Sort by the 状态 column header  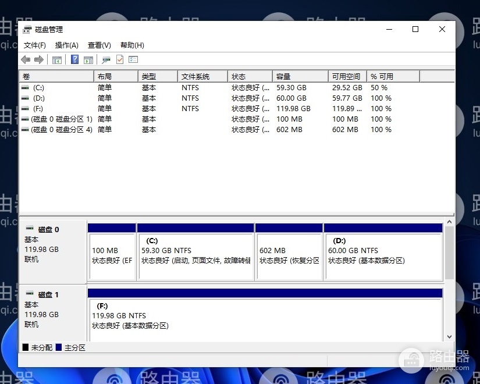(250, 77)
